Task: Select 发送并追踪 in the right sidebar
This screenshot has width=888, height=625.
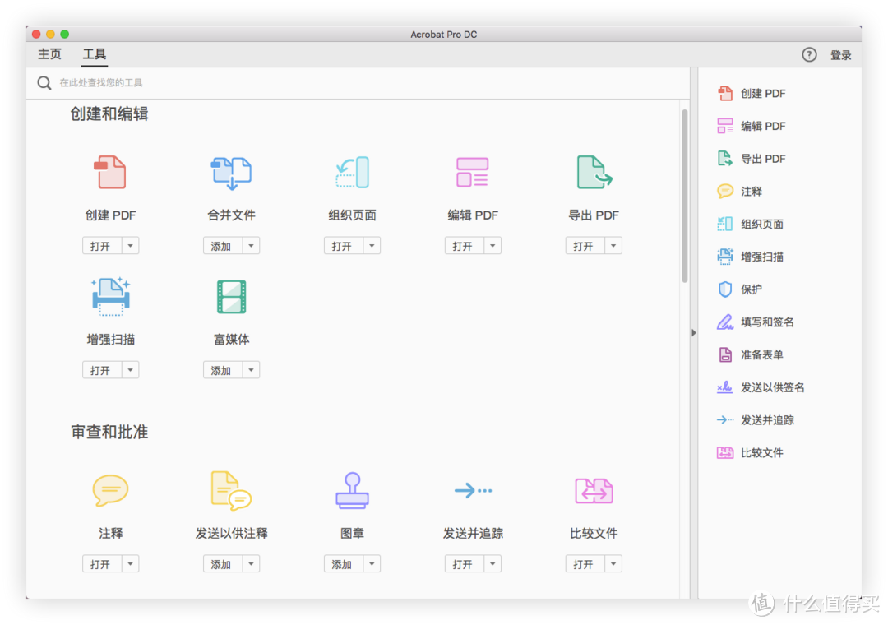Action: 756,420
